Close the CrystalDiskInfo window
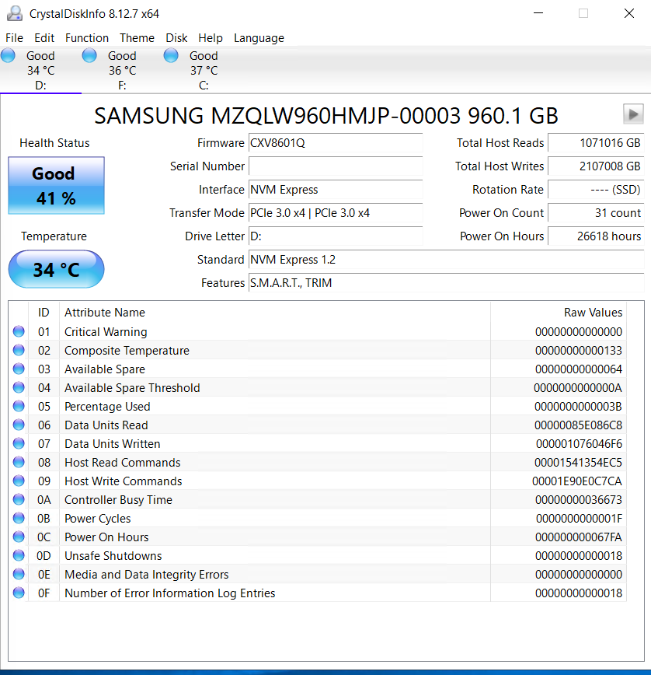 629,13
